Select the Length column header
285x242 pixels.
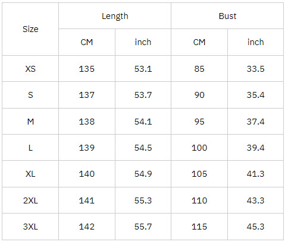point(115,16)
